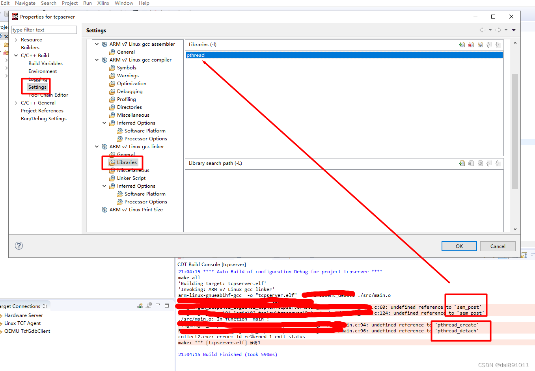Move path down in Library search path (-L)
Screen dimensions: 535x371
pyautogui.click(x=498, y=163)
